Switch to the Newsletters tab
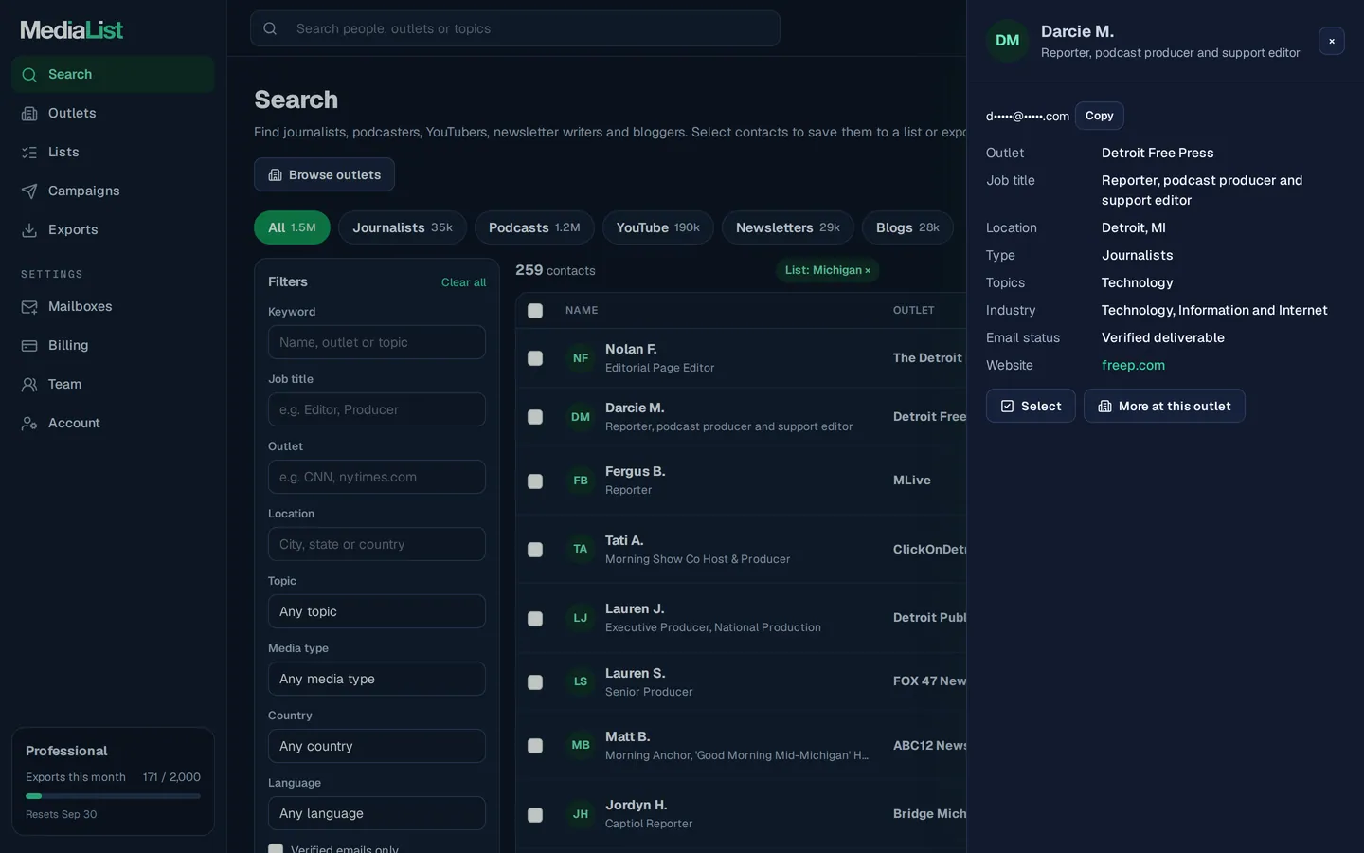This screenshot has height=853, width=1364. point(788,227)
